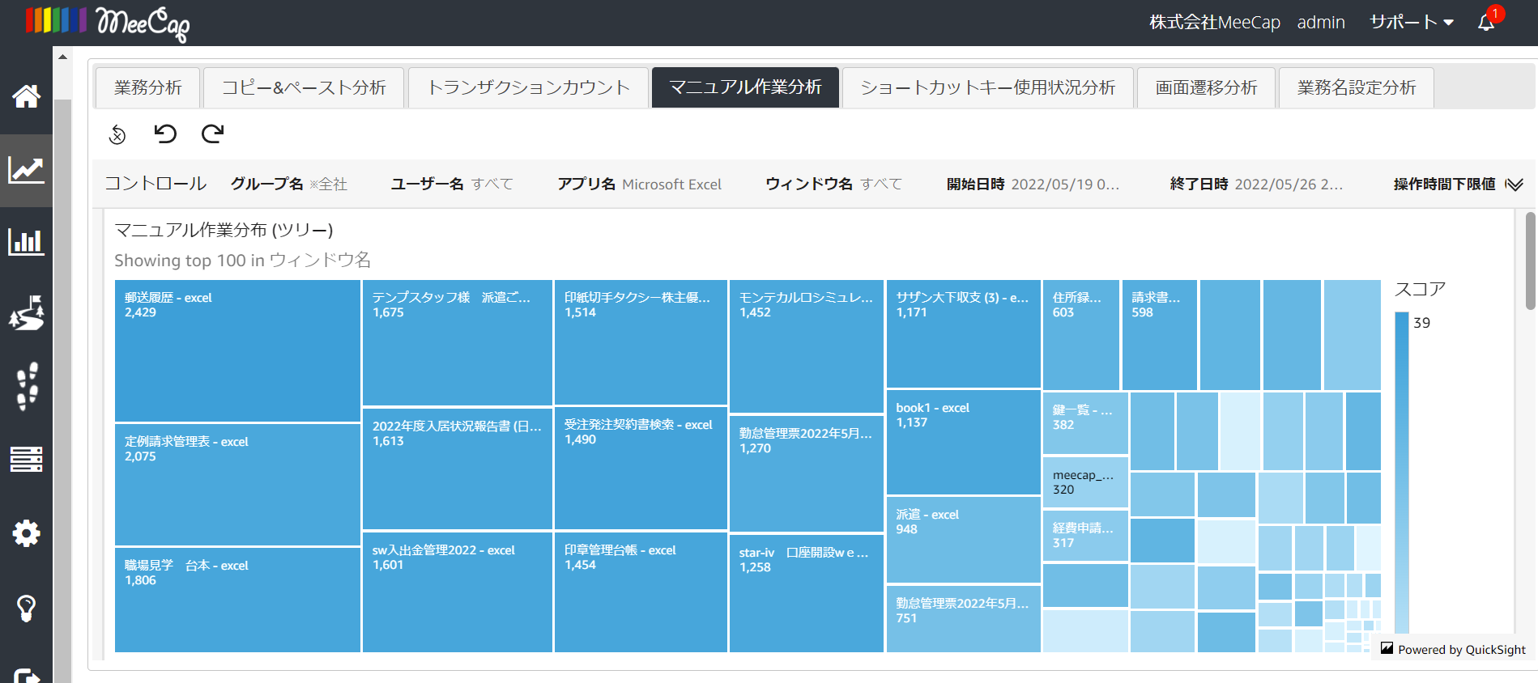Open the line chart analytics sidebar icon
Viewport: 1538px width, 683px height.
point(26,170)
